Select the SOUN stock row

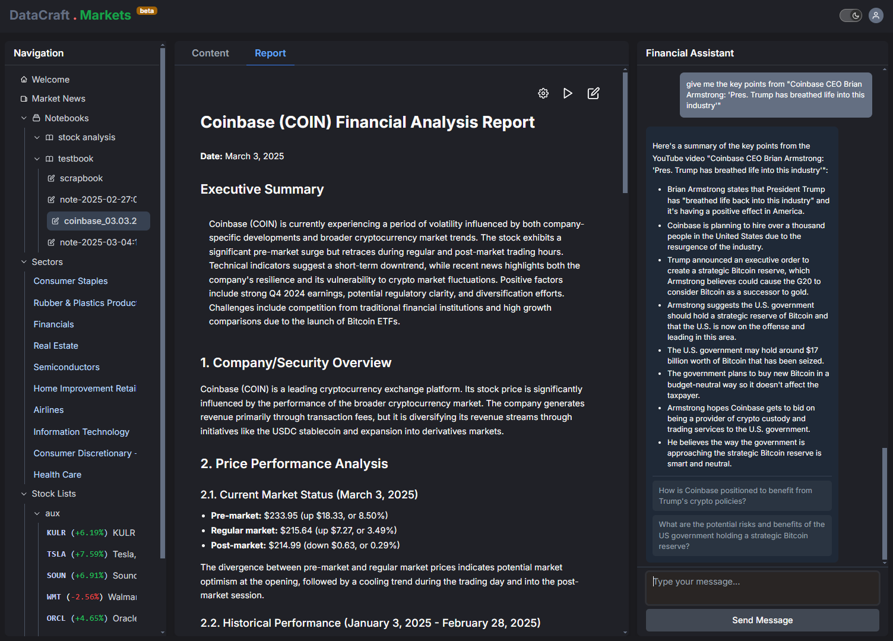pos(91,576)
